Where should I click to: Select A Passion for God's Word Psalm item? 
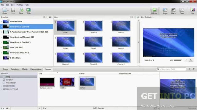click(27, 32)
